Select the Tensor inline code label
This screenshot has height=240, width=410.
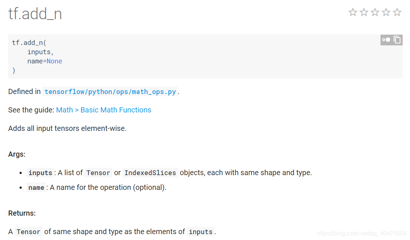pyautogui.click(x=98, y=173)
